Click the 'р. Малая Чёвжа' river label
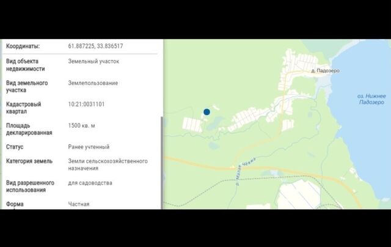The width and height of the screenshot is (391, 247). click(246, 172)
